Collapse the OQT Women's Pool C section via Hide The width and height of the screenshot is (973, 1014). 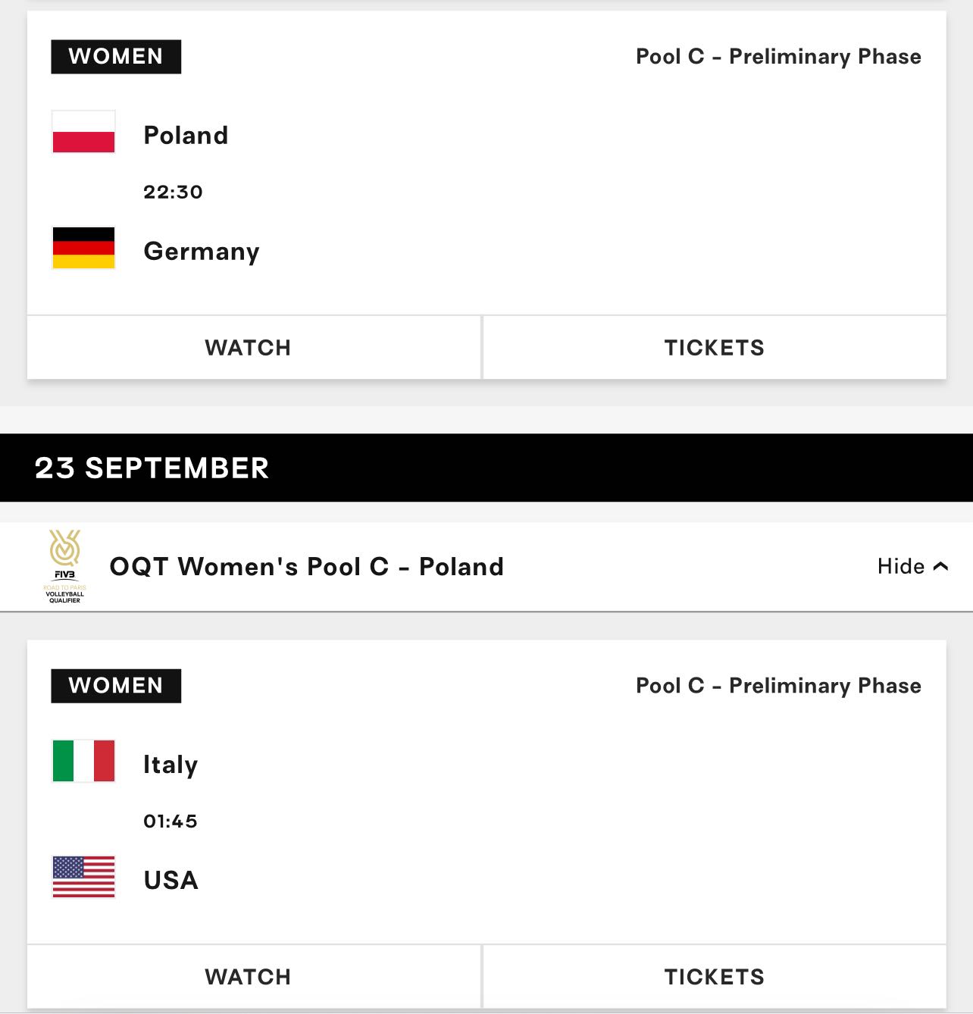(x=912, y=566)
